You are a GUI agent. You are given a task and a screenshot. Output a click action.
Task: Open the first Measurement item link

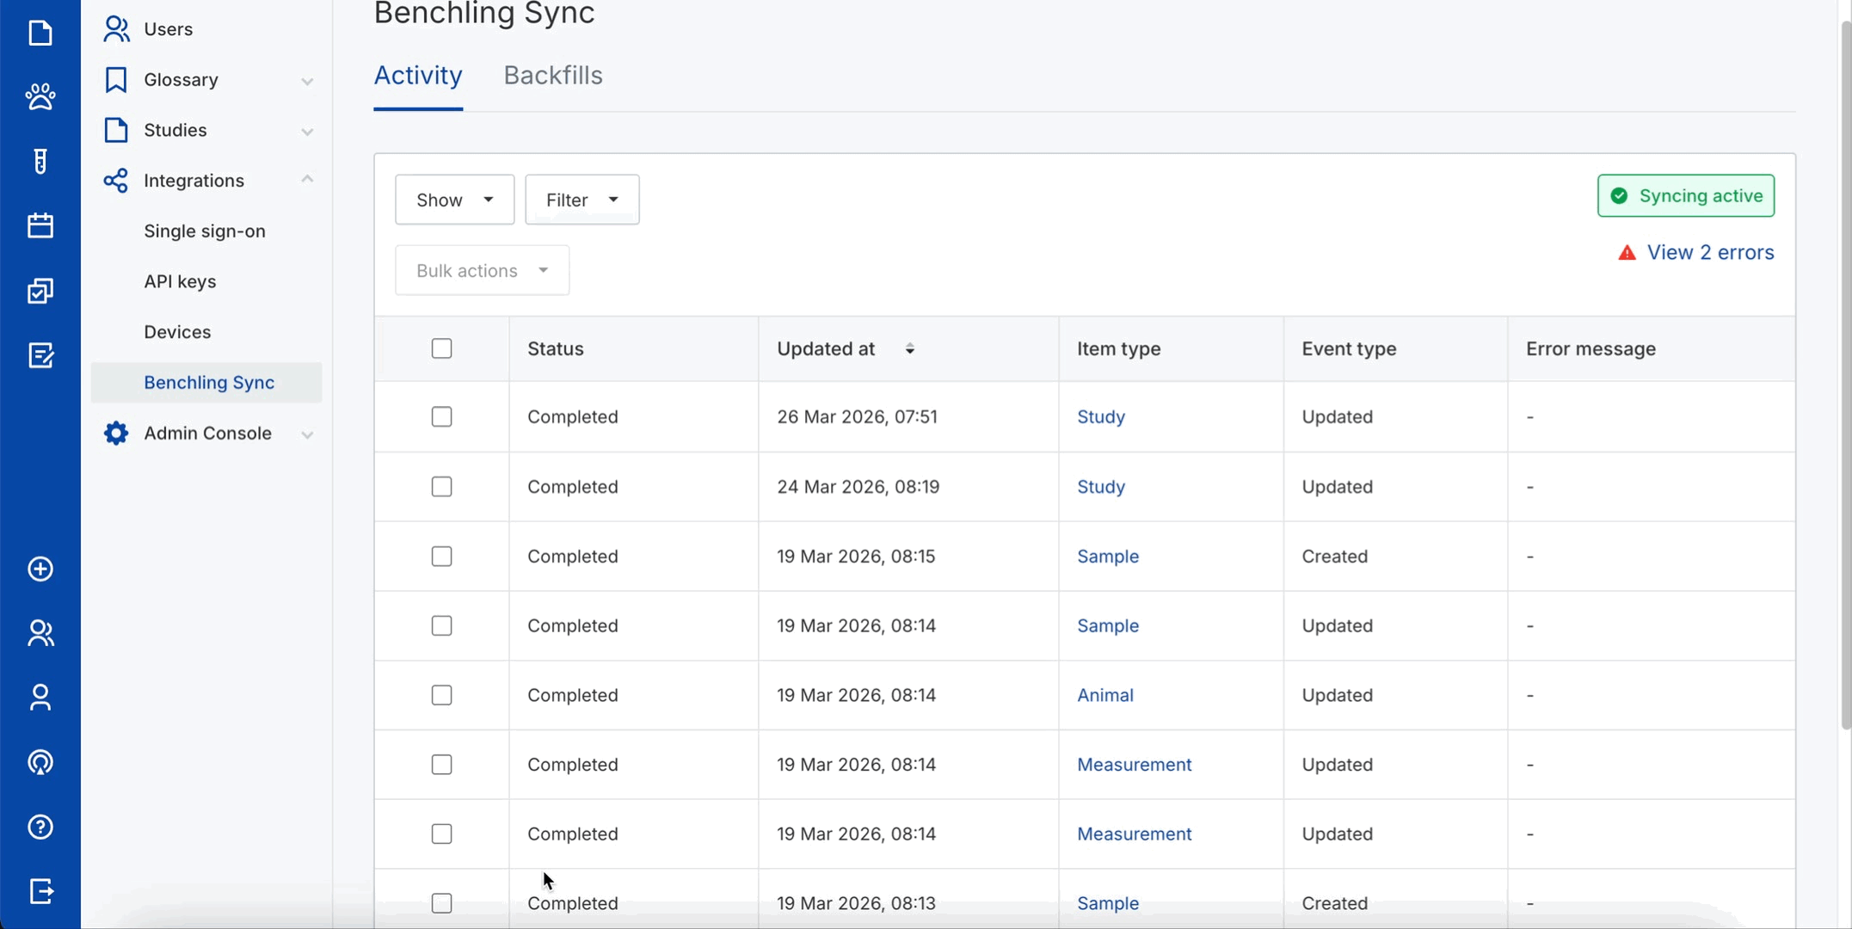[x=1134, y=765]
